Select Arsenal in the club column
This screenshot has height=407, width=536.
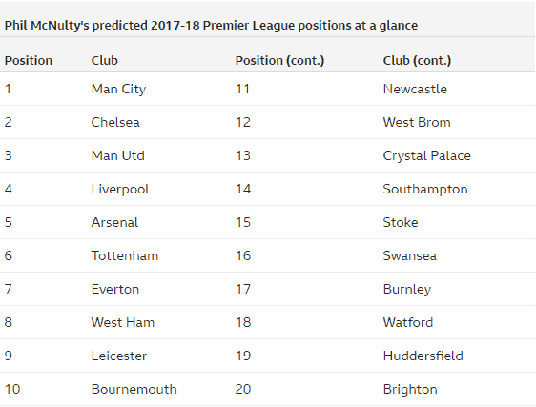[114, 222]
